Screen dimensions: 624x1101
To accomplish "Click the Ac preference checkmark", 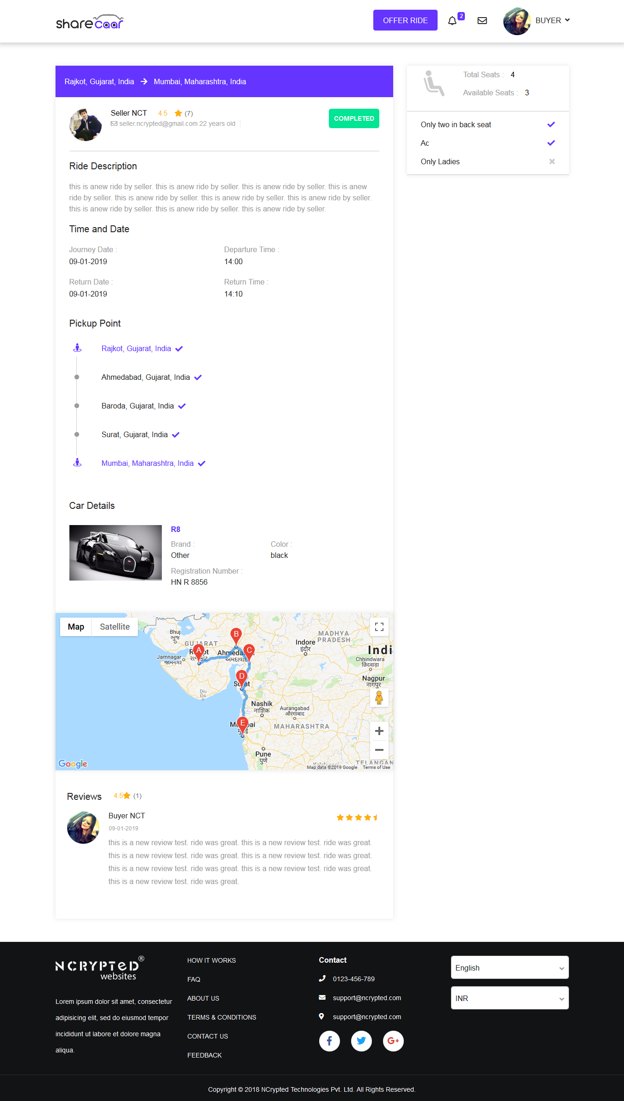I will (551, 143).
